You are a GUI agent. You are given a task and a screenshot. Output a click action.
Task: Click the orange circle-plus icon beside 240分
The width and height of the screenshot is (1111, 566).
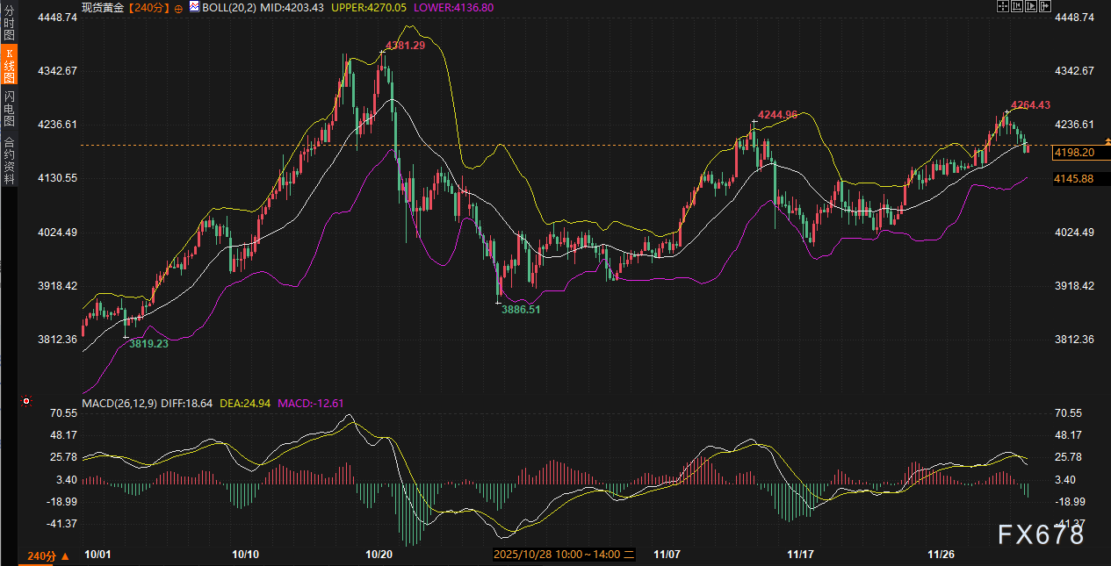(179, 7)
